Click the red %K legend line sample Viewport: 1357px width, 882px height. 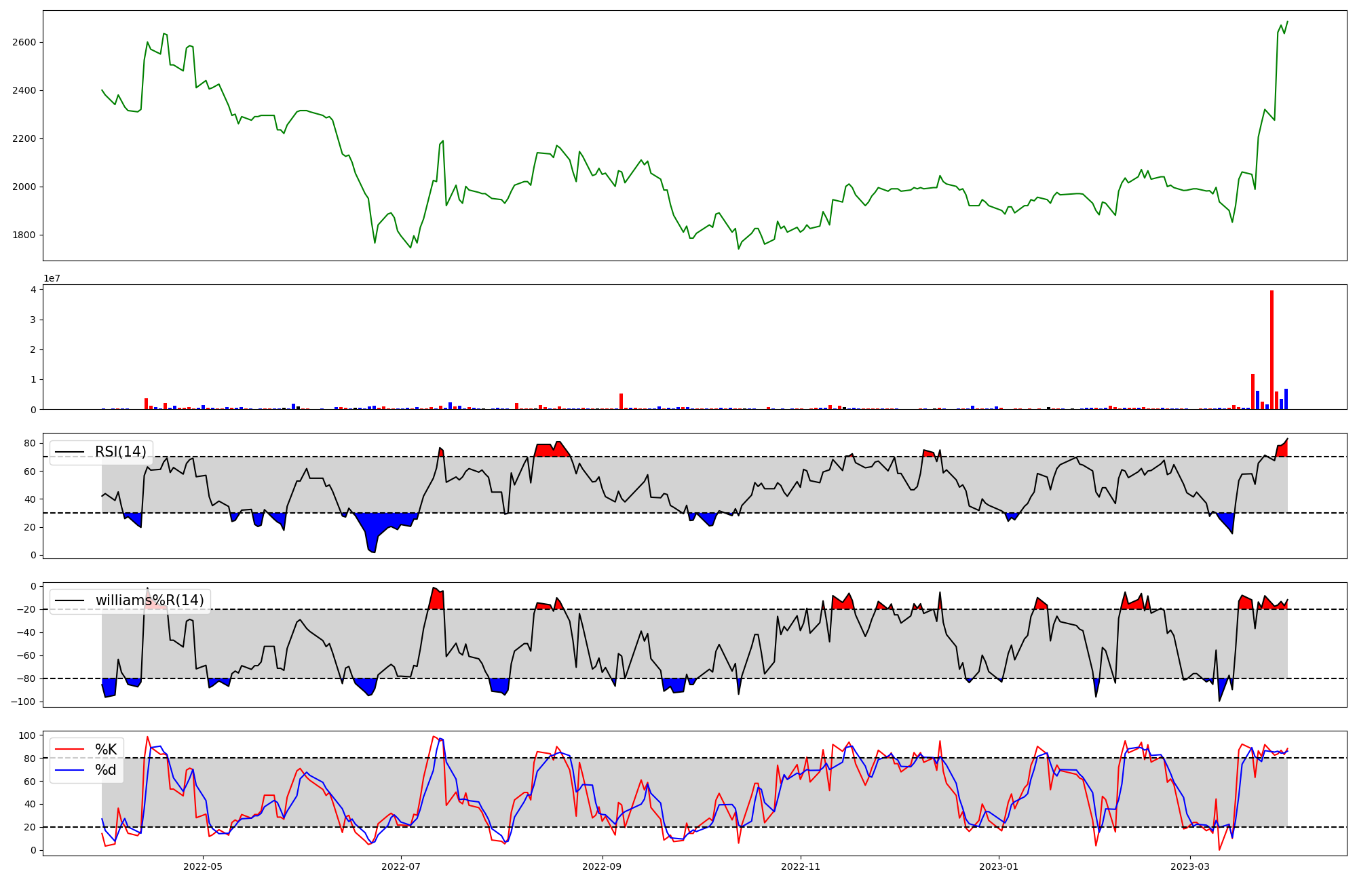tap(70, 750)
